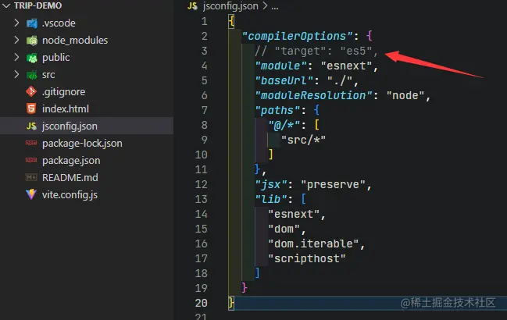Click the git icon beside .gitignore
The height and width of the screenshot is (320, 507).
[31, 91]
